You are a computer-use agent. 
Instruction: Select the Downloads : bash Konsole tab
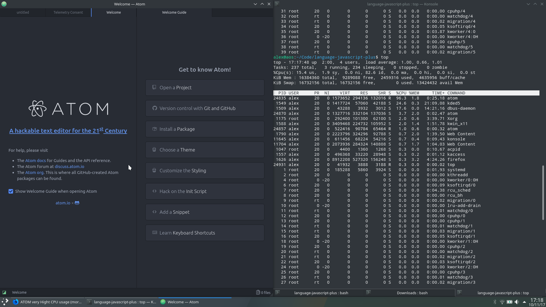(x=412, y=293)
